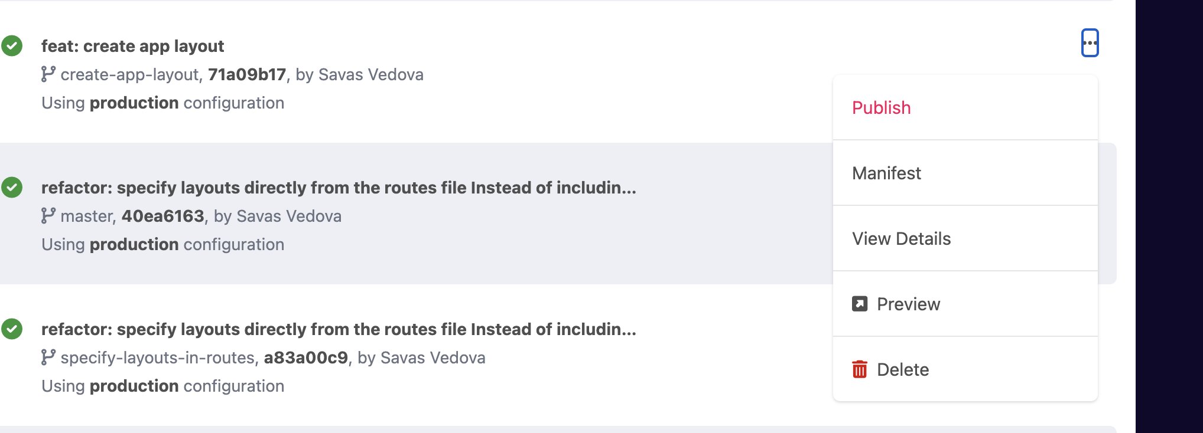
Task: Click branch icon beside create-app-layout
Action: click(x=48, y=74)
